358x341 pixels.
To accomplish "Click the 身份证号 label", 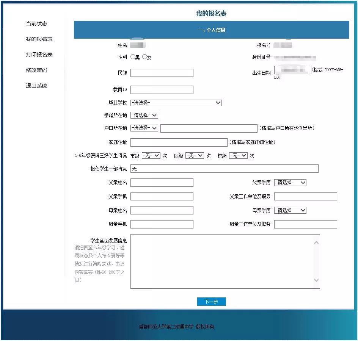I will 261,57.
